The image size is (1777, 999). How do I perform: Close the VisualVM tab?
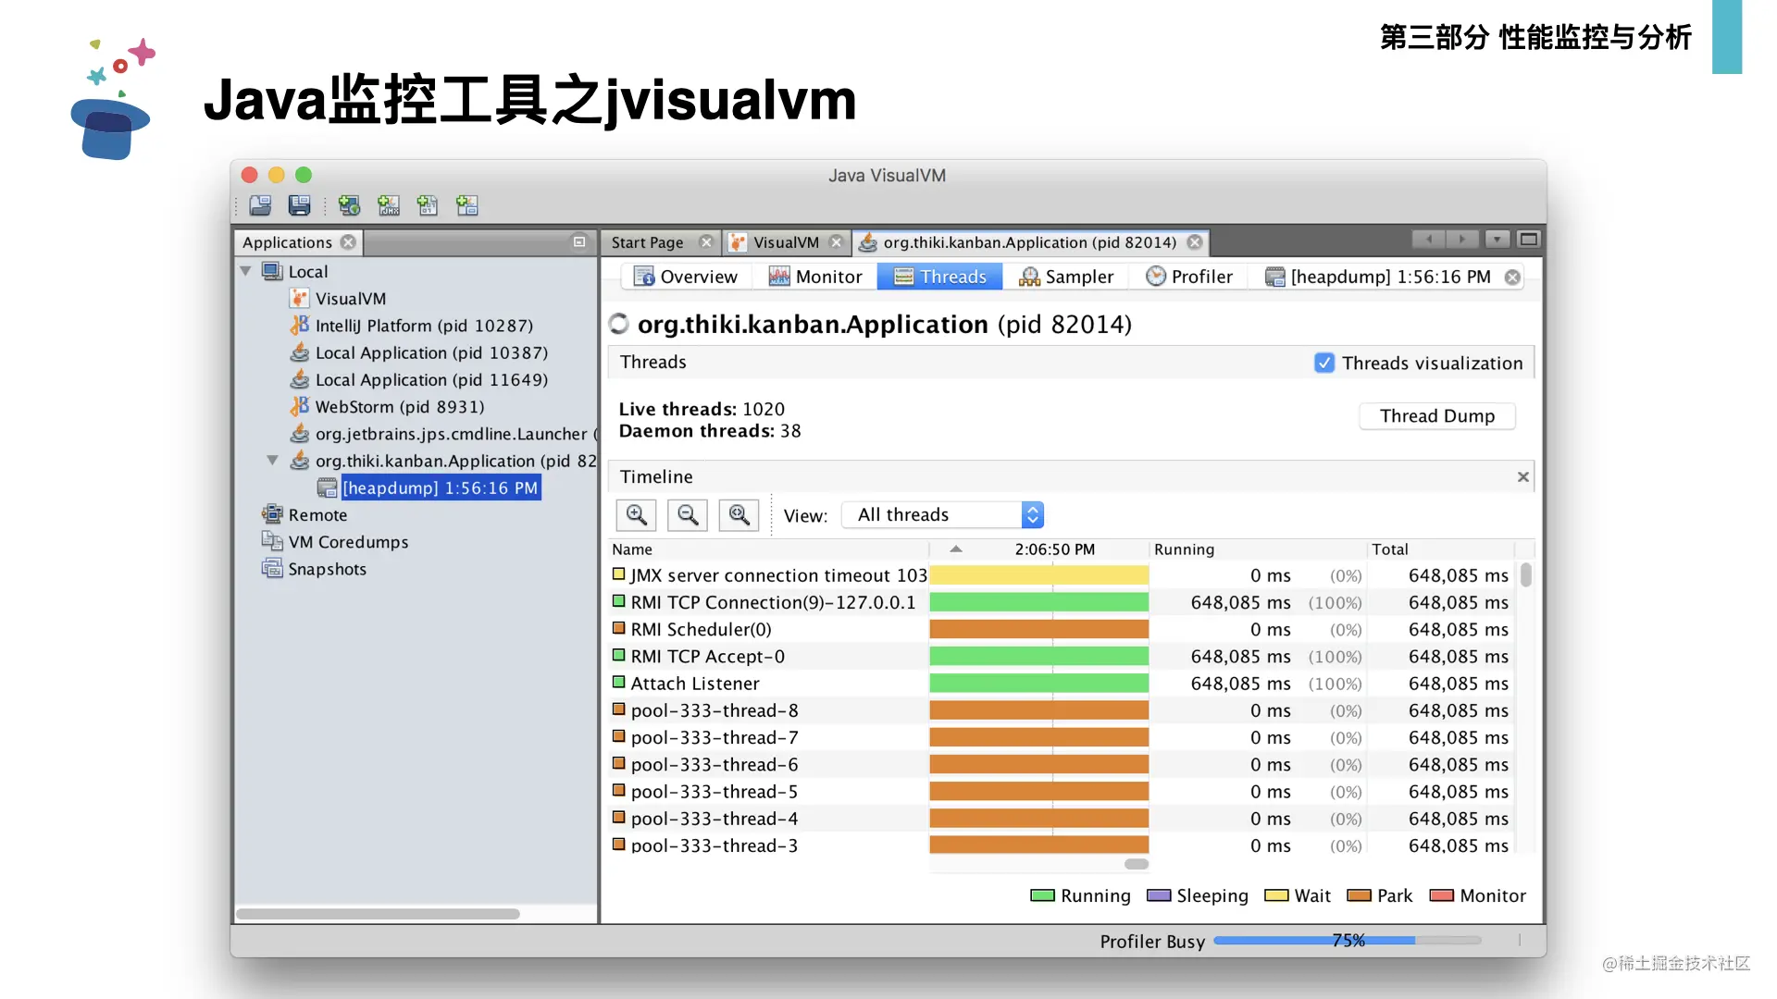(x=836, y=242)
